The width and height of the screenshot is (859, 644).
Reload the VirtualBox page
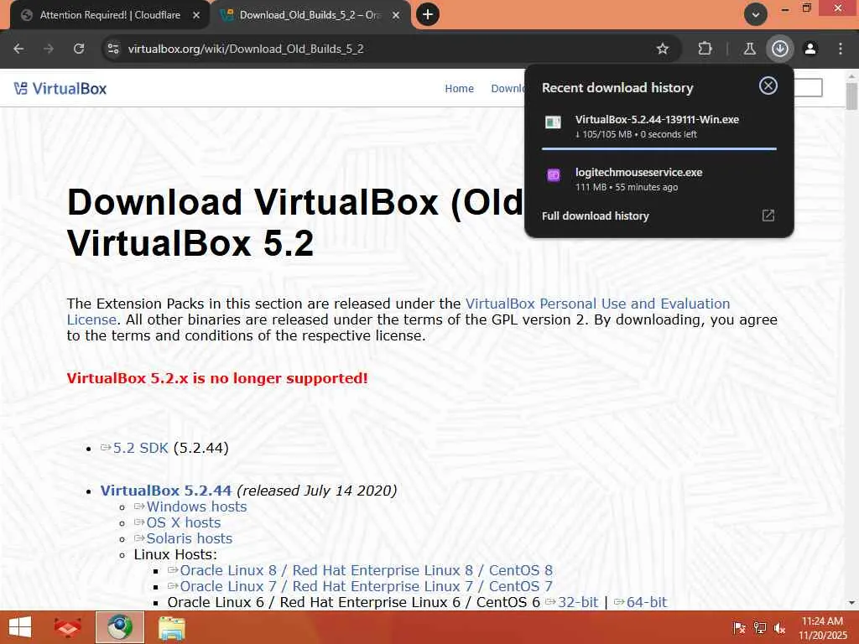click(79, 49)
